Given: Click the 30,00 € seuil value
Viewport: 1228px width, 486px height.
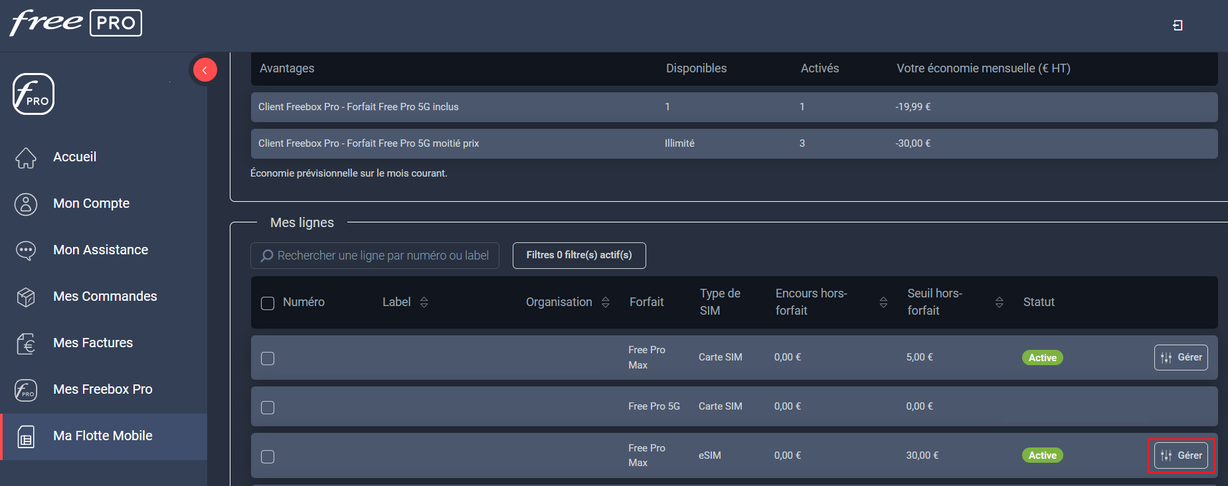Looking at the screenshot, I should pos(922,455).
